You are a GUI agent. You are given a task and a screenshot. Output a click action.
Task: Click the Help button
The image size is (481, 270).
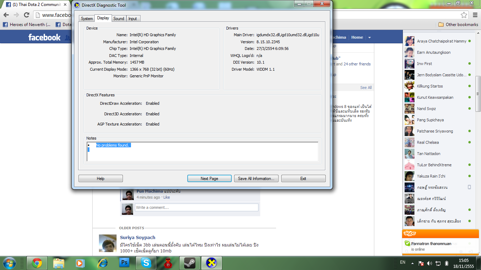(101, 179)
